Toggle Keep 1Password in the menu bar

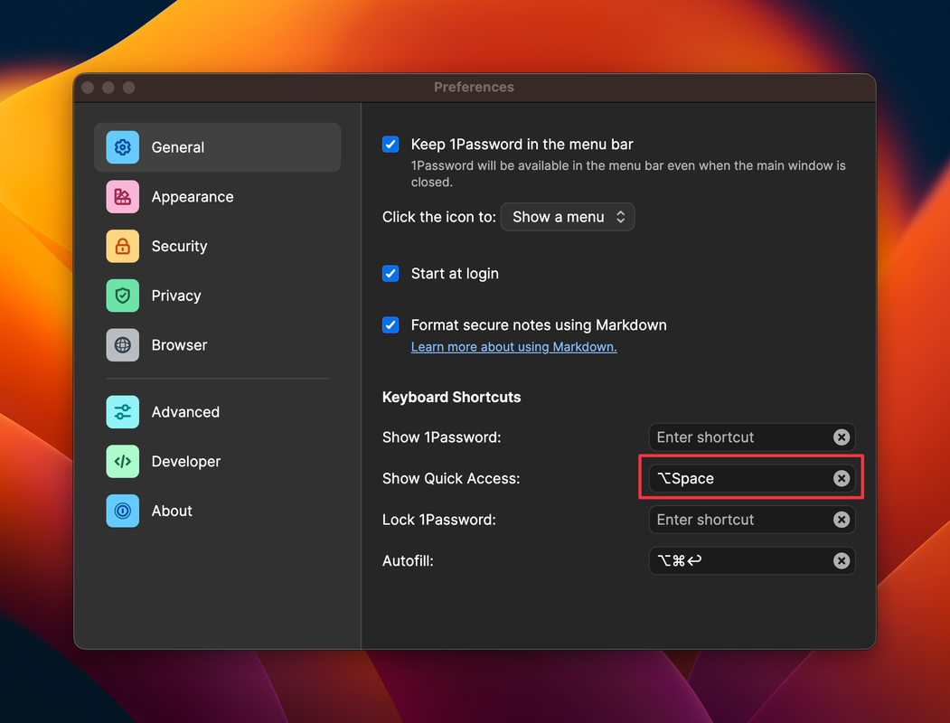pos(390,144)
